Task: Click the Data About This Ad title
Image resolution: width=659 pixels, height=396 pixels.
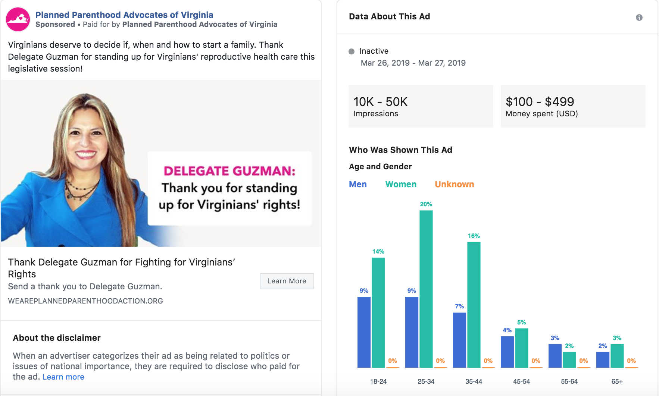Action: pyautogui.click(x=389, y=16)
